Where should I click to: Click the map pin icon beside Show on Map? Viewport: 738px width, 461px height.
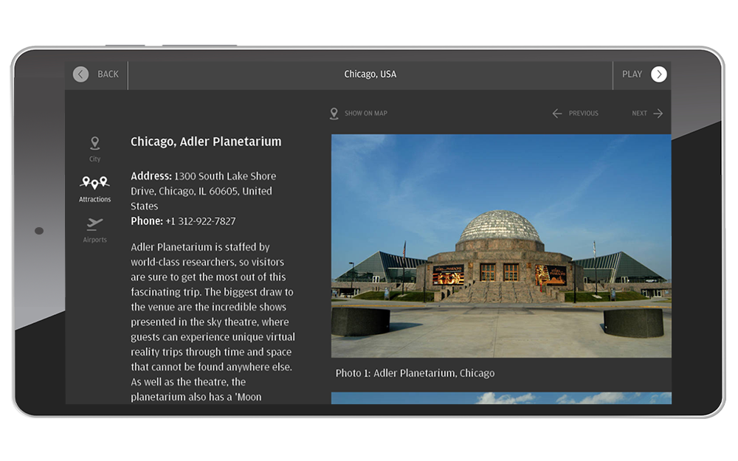click(334, 114)
